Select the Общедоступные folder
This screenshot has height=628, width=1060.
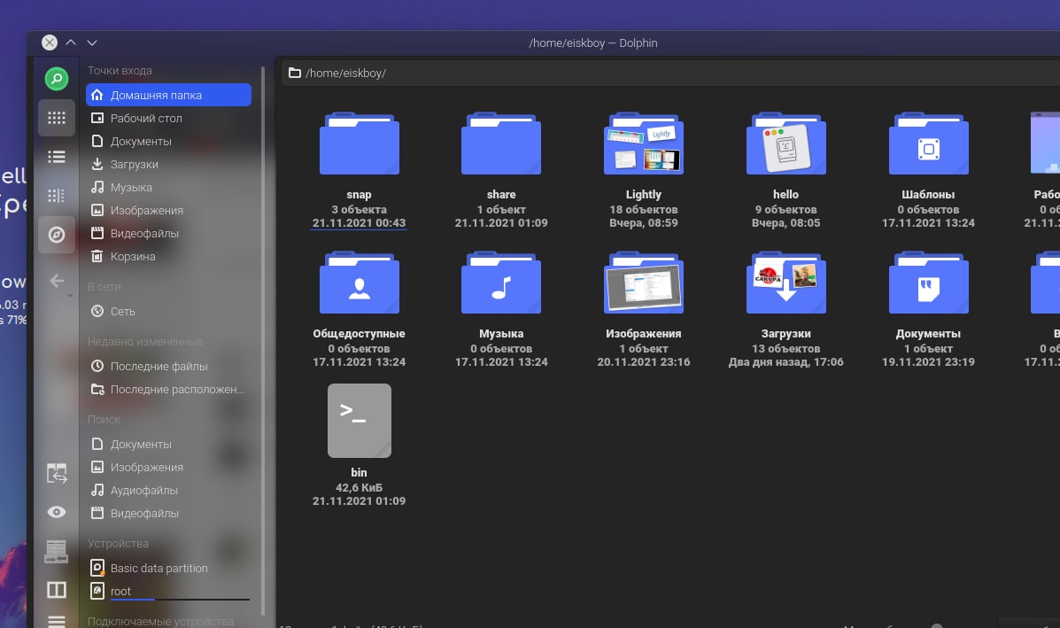pos(359,310)
